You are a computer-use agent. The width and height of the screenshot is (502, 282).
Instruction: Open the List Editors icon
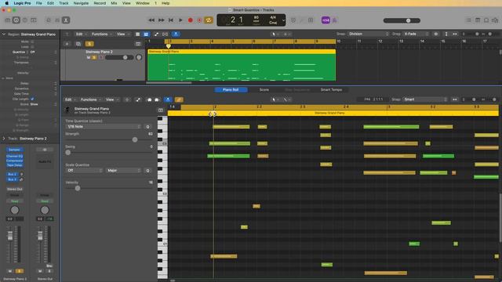468,20
